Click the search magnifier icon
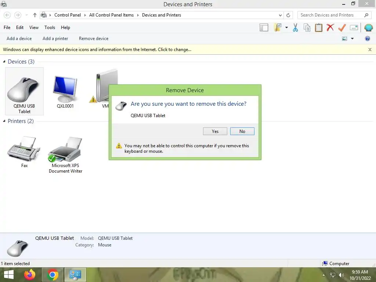Screen dimensions: 376x282 [x=366, y=15]
